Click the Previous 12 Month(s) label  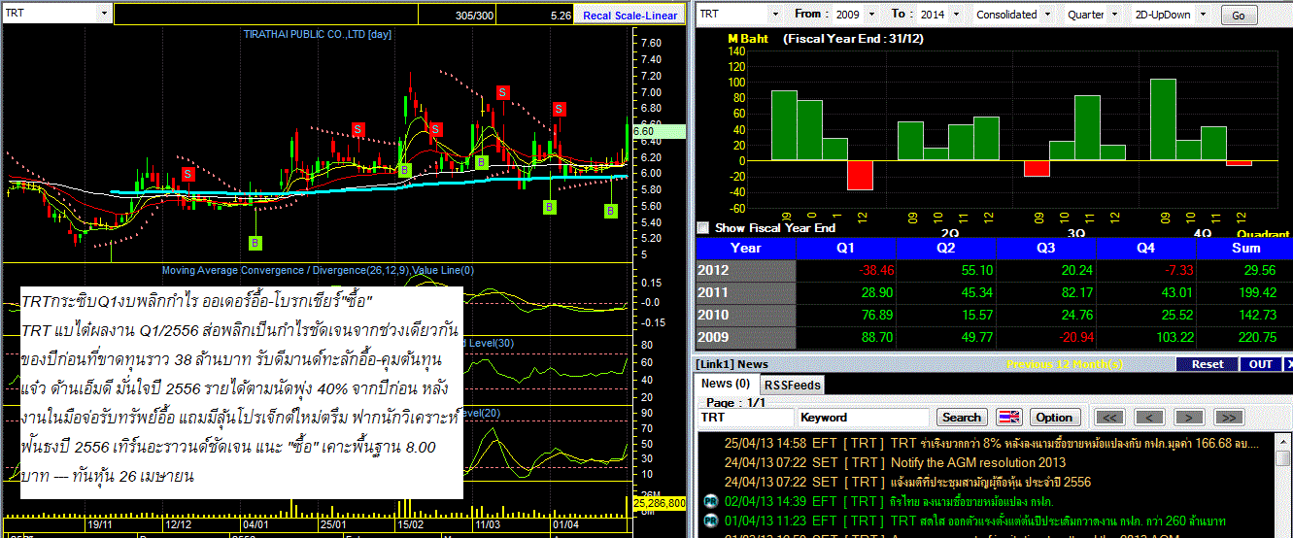tap(1065, 364)
